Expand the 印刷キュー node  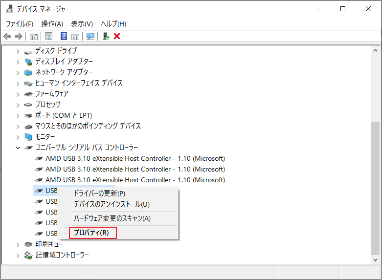tap(18, 245)
